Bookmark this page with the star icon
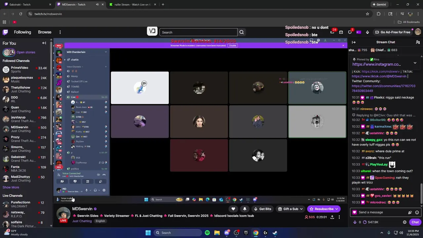The image size is (423, 238). [x=367, y=14]
